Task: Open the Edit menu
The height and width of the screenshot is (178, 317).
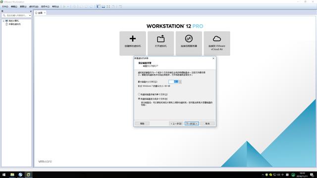Action: click(14, 6)
